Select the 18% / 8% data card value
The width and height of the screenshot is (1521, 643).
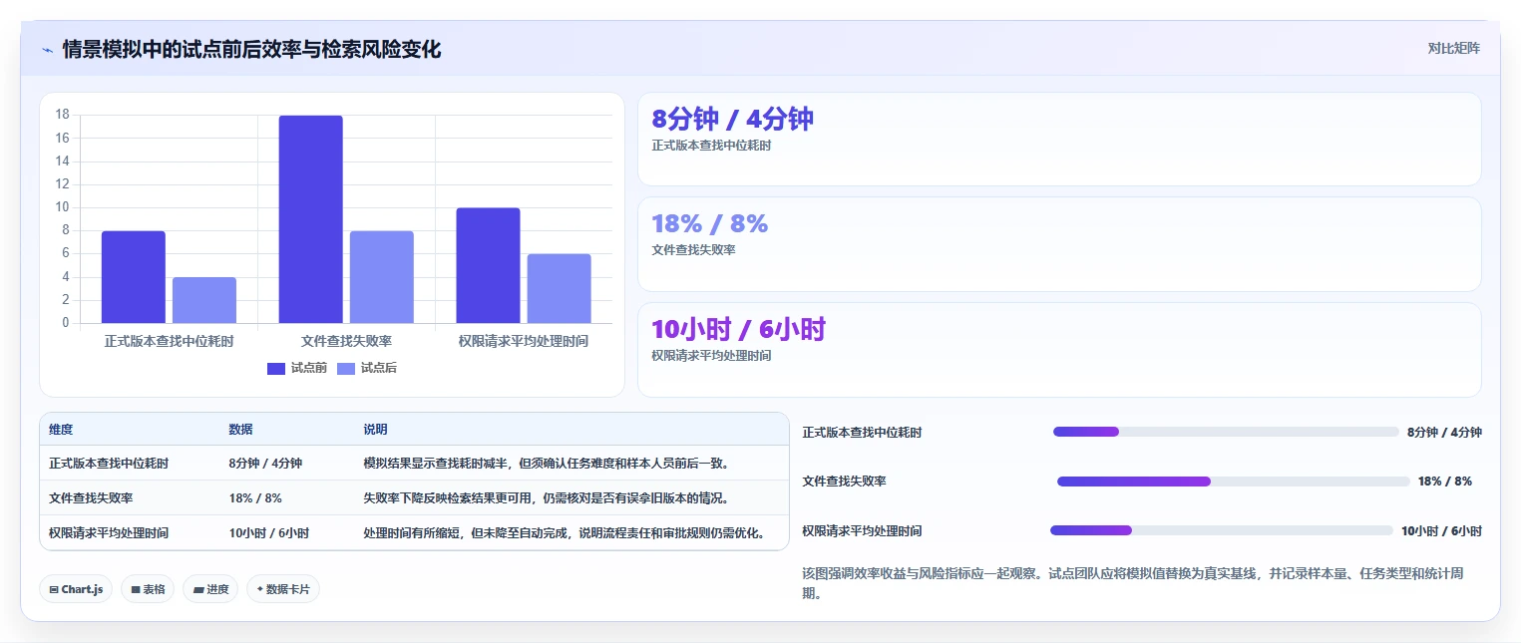coord(709,224)
